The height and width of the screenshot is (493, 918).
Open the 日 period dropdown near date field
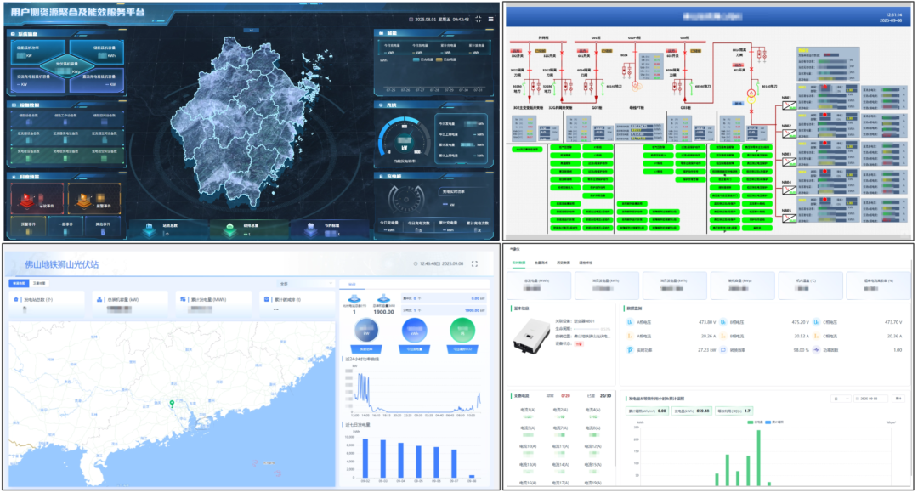(840, 399)
